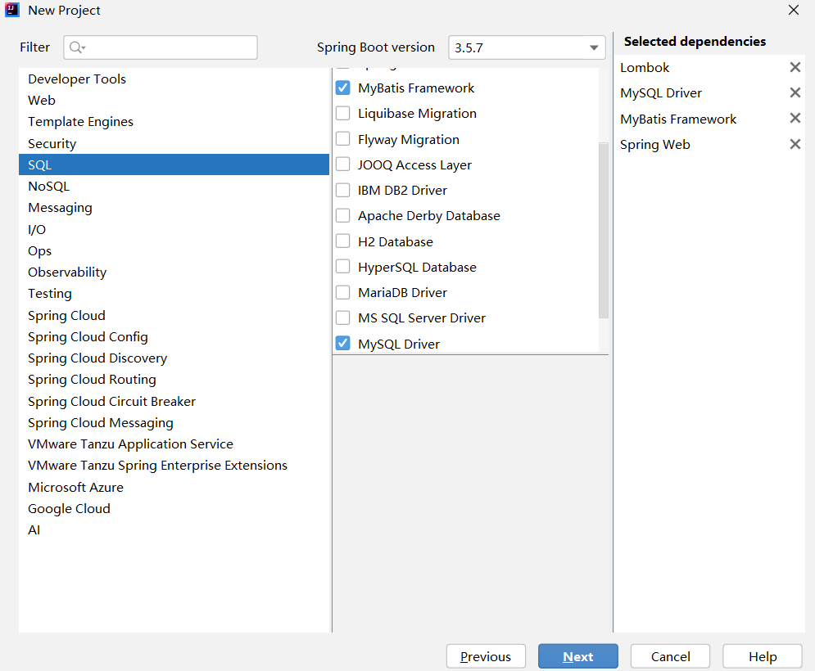815x671 pixels.
Task: Focus the Filter search field
Action: 161,47
